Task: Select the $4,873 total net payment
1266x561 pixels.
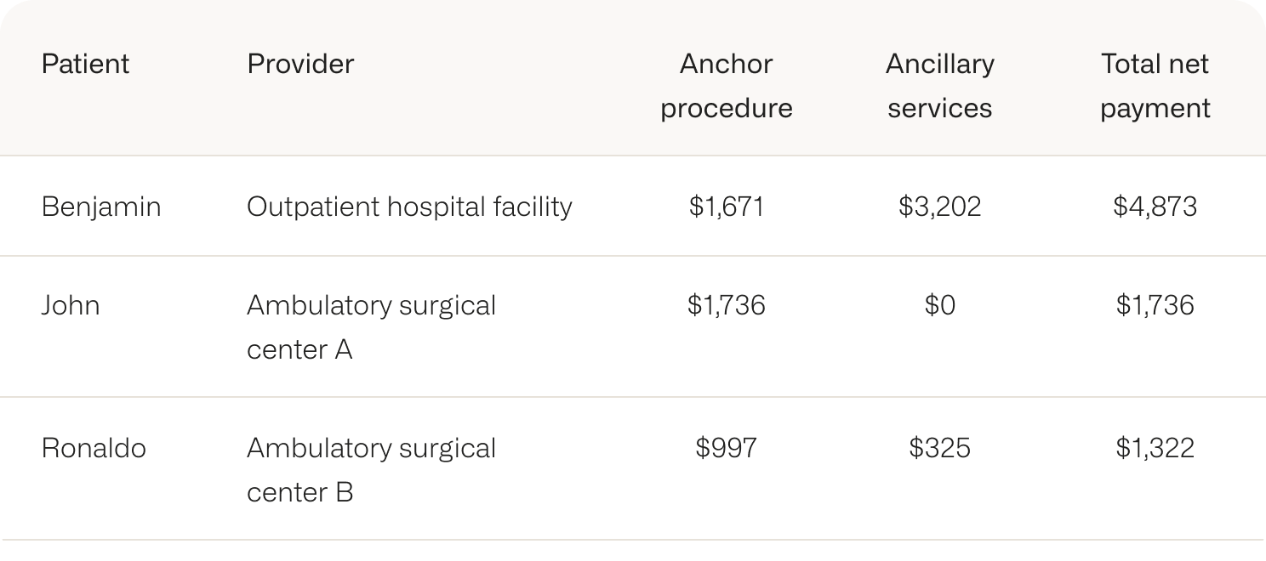Action: click(x=1155, y=207)
